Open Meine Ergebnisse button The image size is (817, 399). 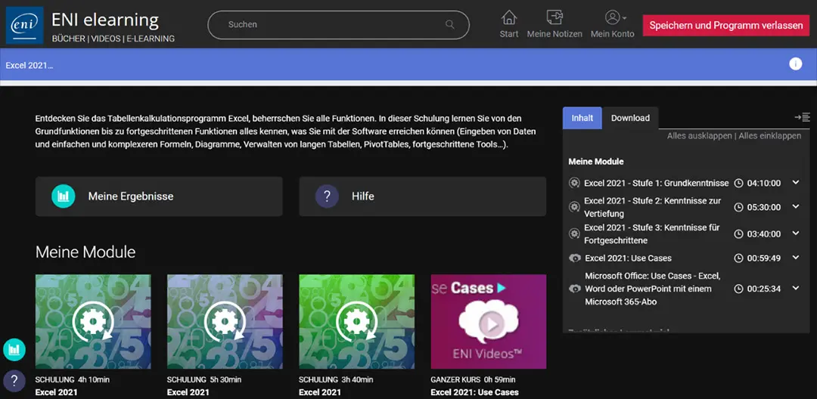click(159, 196)
